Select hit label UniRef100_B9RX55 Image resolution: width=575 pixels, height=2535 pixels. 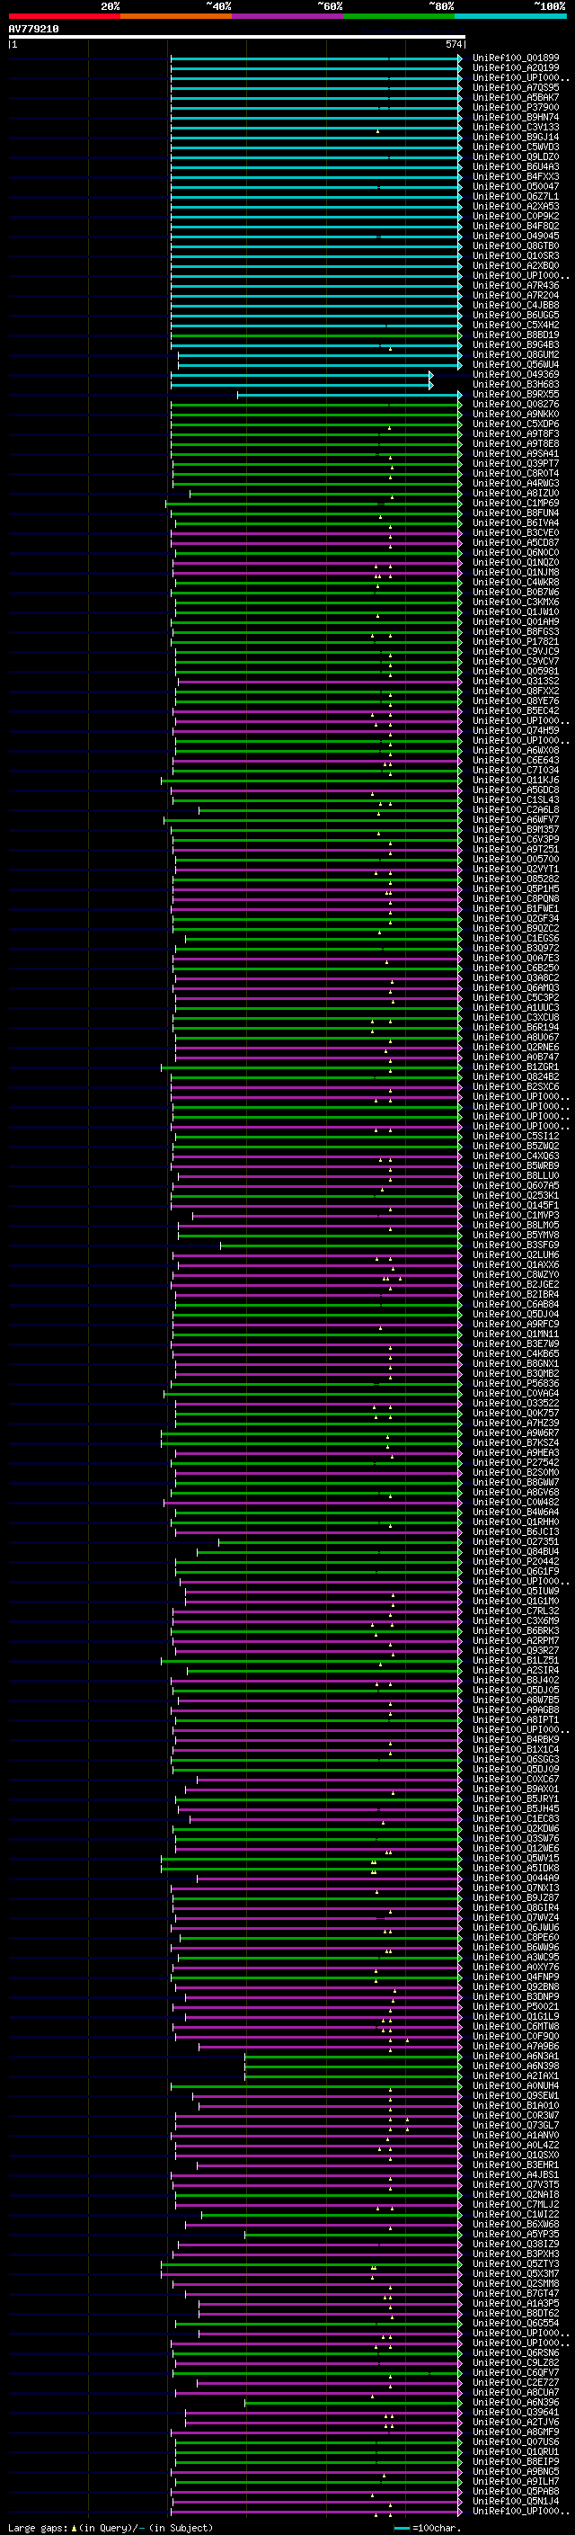[516, 395]
